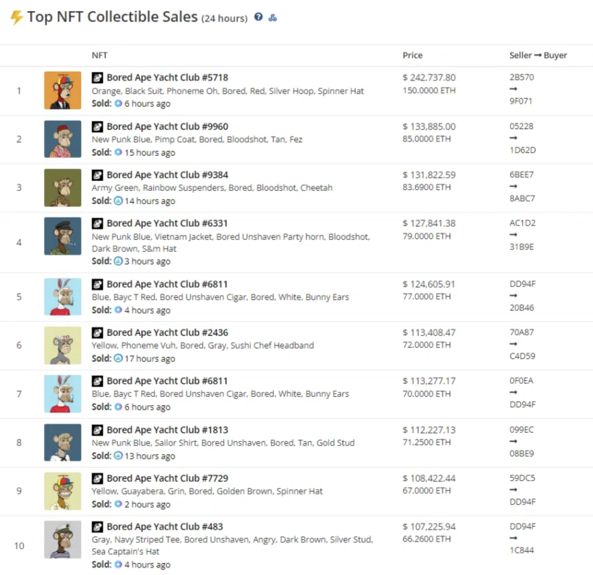The image size is (593, 575).
Task: Open seller address 2B570
Action: pyautogui.click(x=521, y=77)
